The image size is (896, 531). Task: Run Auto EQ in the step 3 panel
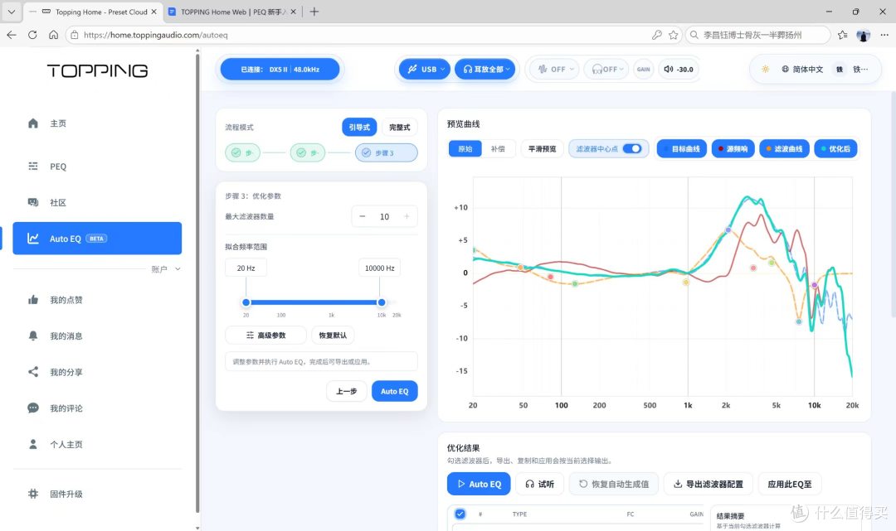point(394,391)
